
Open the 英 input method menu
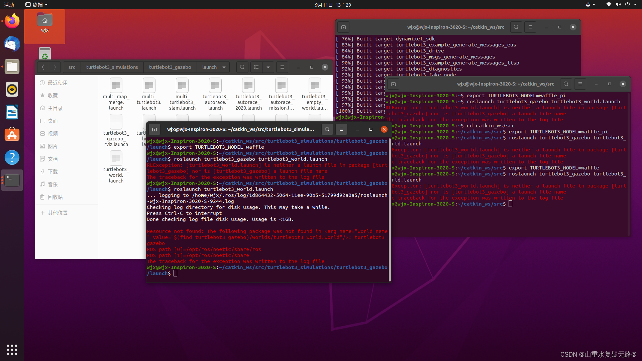[591, 5]
